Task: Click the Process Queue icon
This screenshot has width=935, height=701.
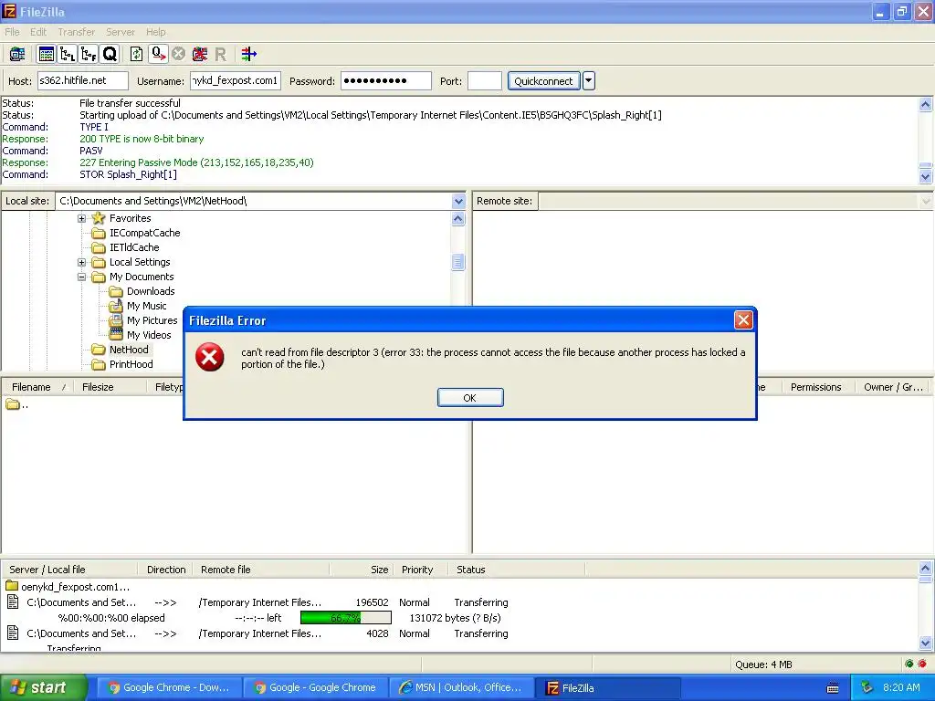Action: pyautogui.click(x=159, y=54)
